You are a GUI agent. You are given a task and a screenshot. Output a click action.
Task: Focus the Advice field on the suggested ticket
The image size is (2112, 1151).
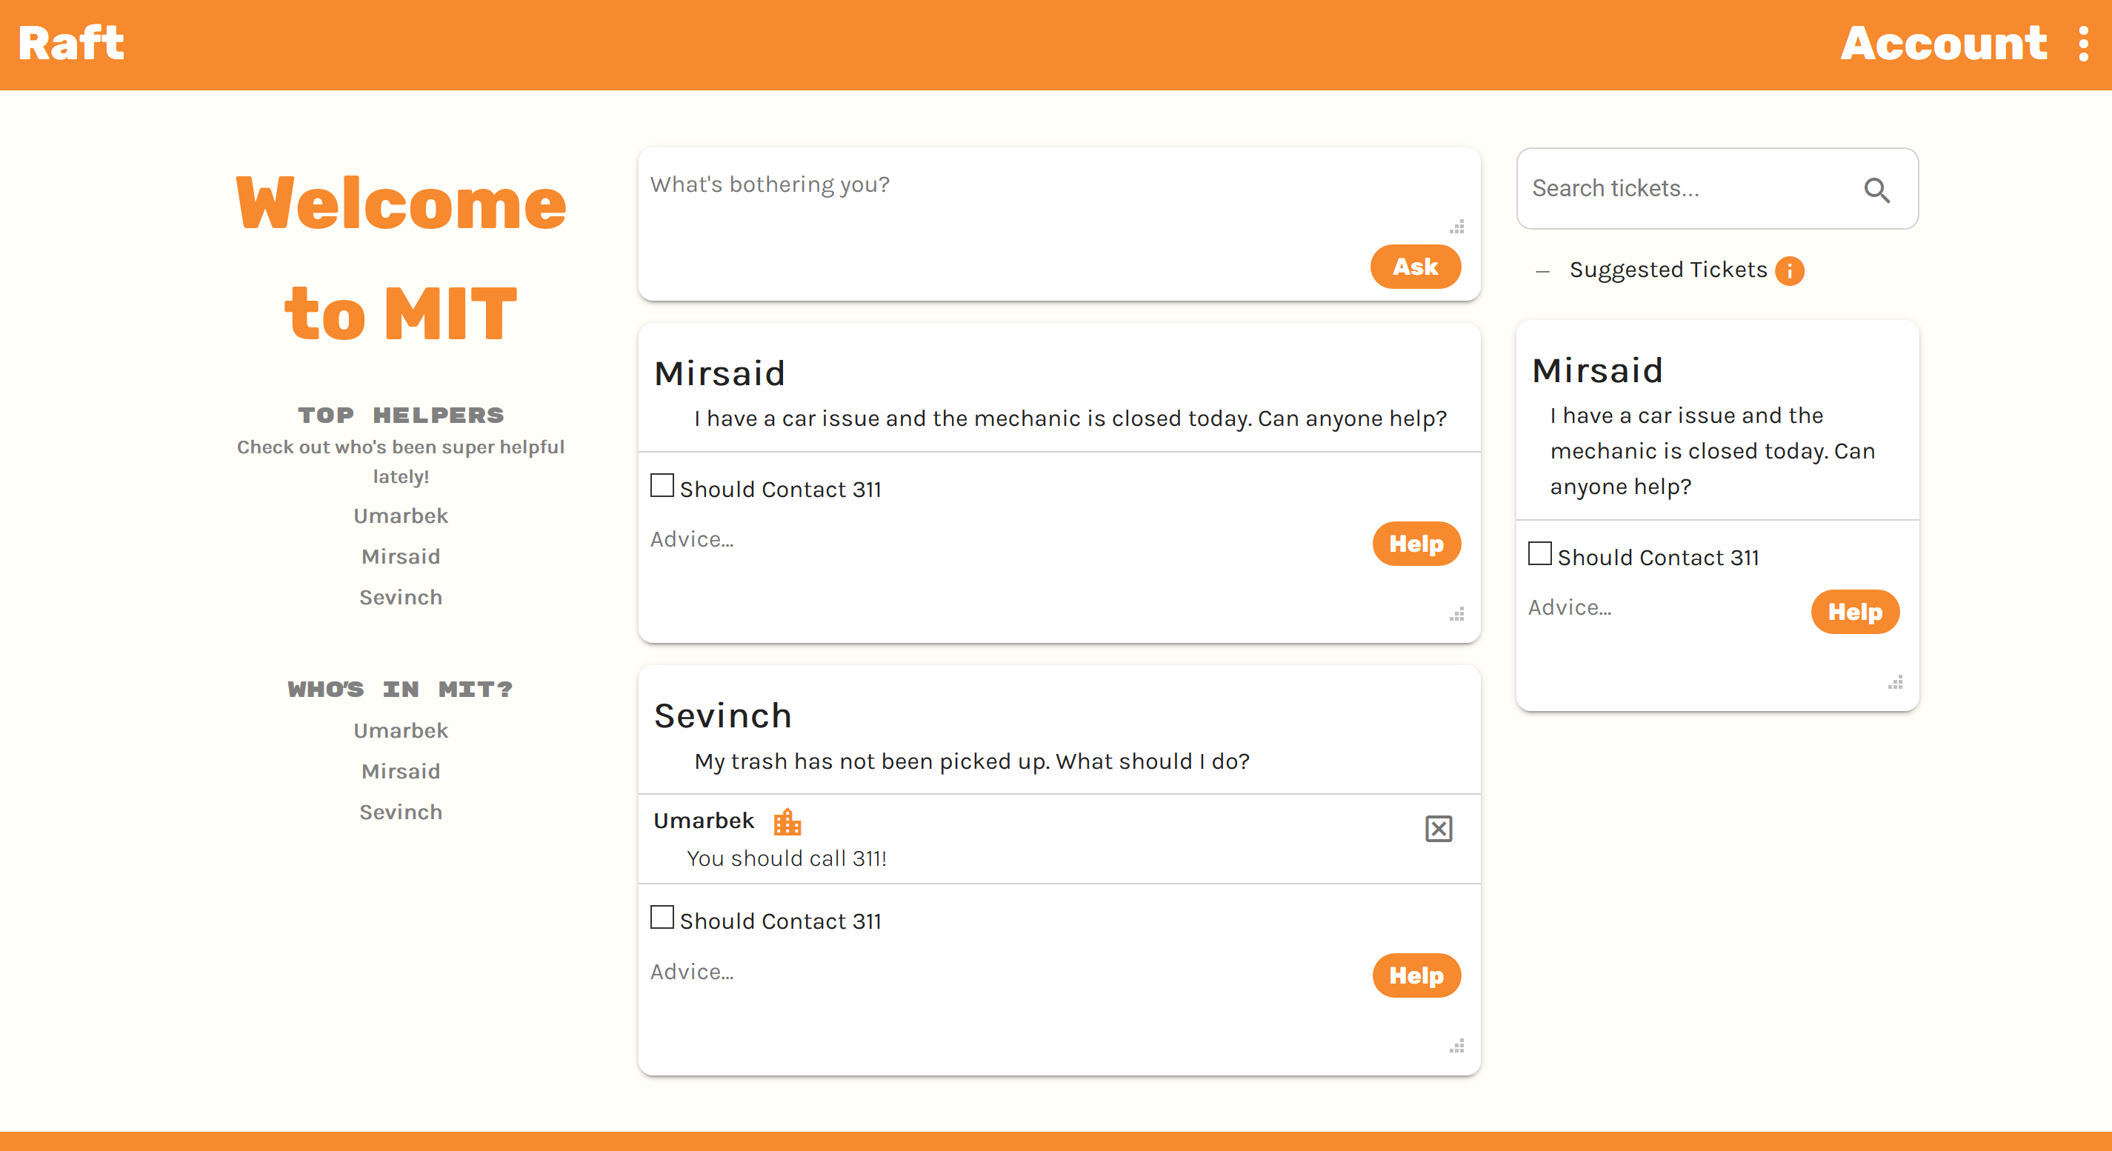click(x=1665, y=640)
